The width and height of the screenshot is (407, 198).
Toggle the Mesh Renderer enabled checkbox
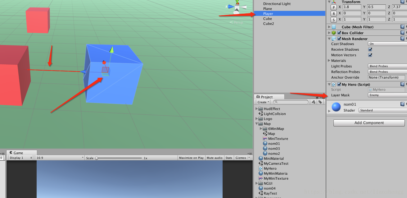[339, 39]
